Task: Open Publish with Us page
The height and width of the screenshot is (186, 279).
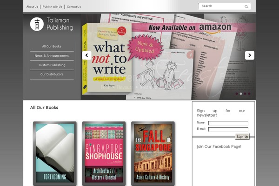Action: click(x=53, y=7)
